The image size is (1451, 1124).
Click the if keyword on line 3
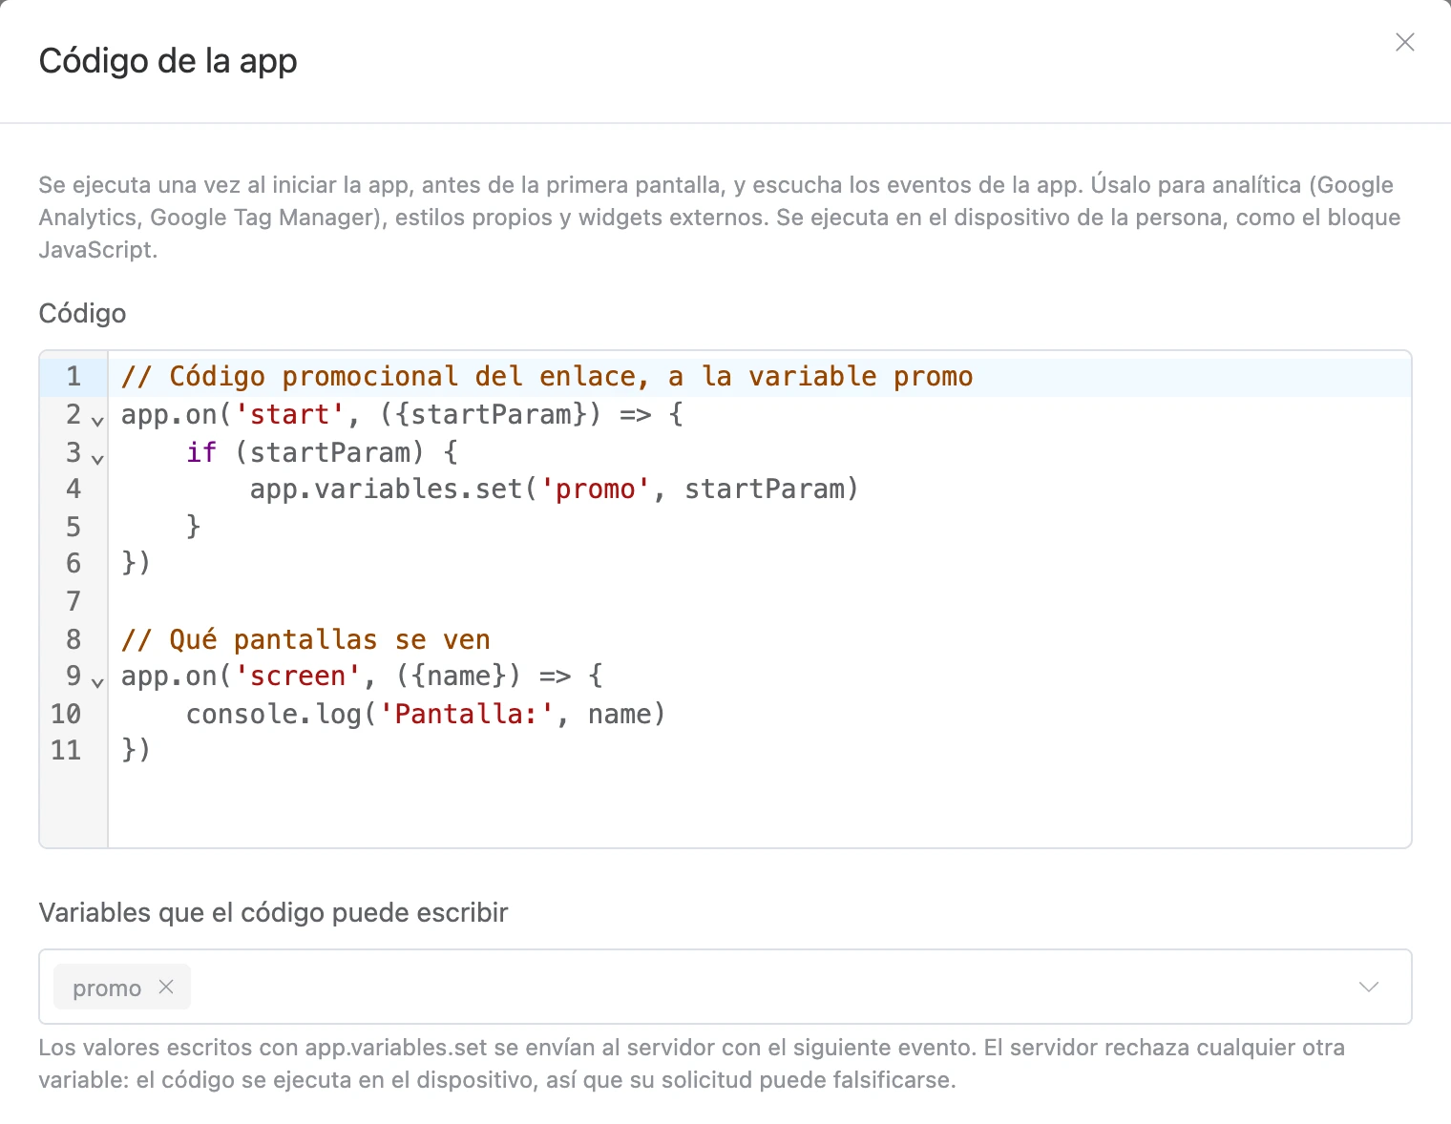tap(201, 451)
